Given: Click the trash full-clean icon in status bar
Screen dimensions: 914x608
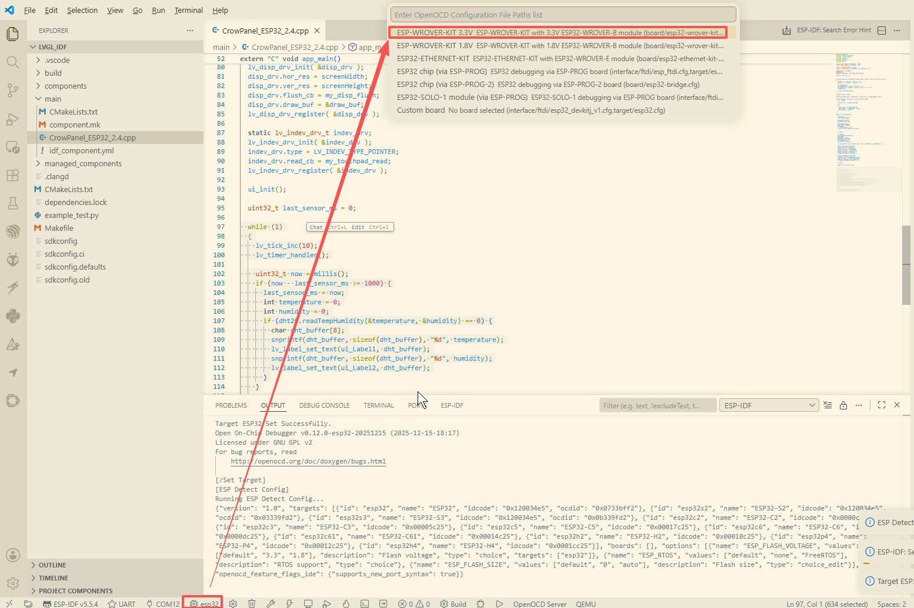Looking at the screenshot, I should click(252, 603).
